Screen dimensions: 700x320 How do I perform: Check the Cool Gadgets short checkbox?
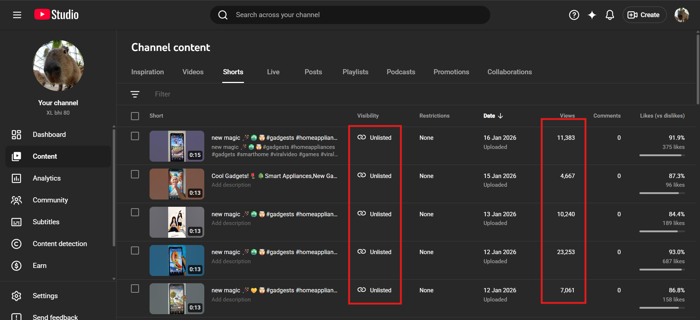[x=135, y=174]
